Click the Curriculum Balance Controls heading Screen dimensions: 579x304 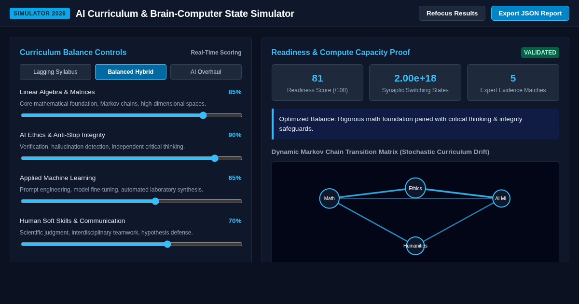[73, 53]
